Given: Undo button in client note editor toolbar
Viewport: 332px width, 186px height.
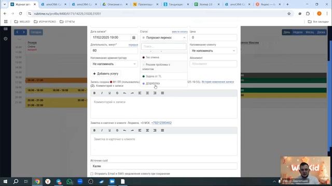Looking at the screenshot, I should [125, 130].
